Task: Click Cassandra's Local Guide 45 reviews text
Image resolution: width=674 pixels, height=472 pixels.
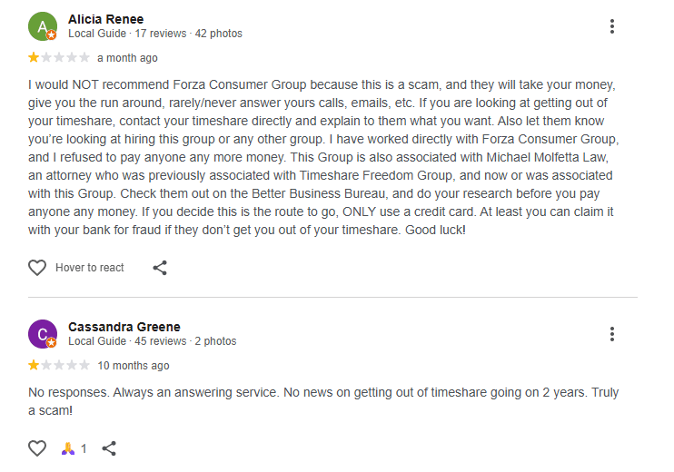Action: tap(152, 341)
